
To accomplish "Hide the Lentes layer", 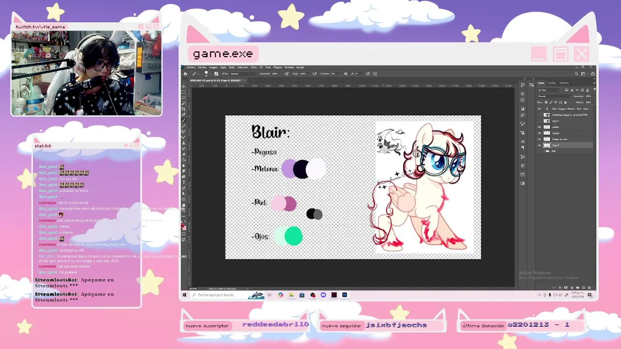I will (539, 127).
